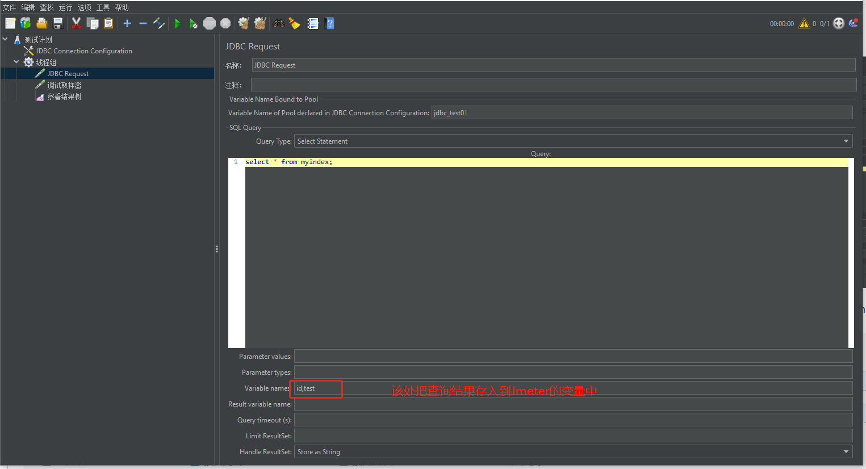Open the Query Type dropdown
The image size is (866, 469).
point(574,141)
